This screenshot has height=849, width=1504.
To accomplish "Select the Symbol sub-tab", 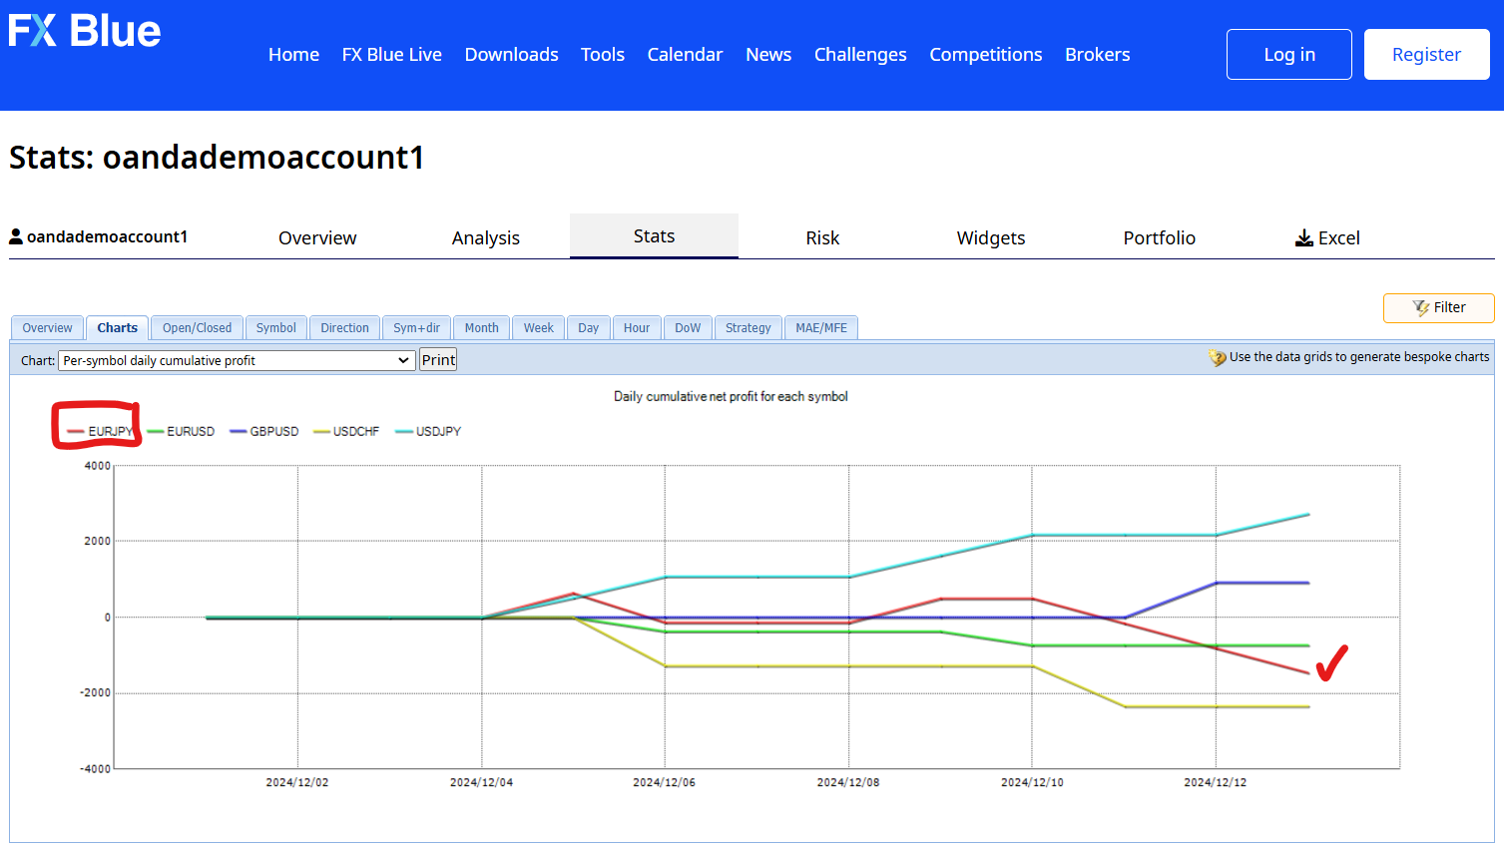I will coord(276,328).
